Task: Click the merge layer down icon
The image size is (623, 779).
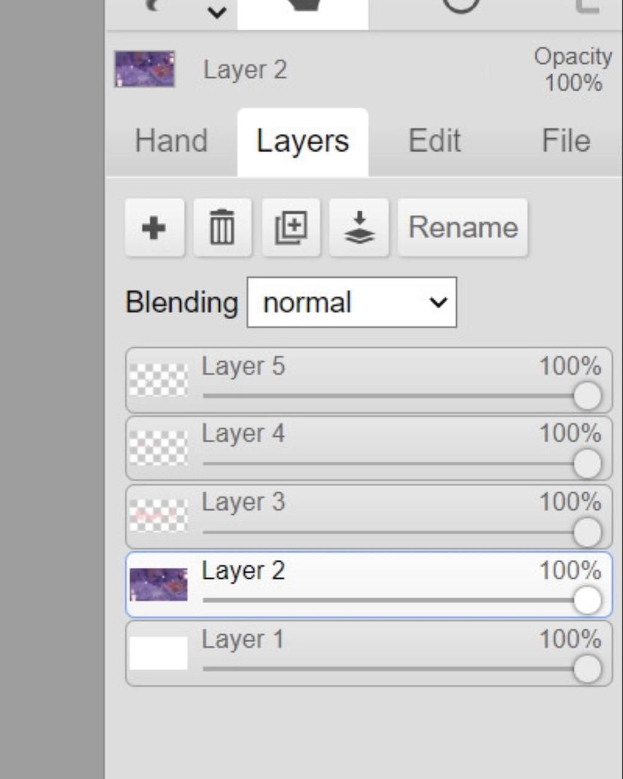Action: (x=359, y=228)
